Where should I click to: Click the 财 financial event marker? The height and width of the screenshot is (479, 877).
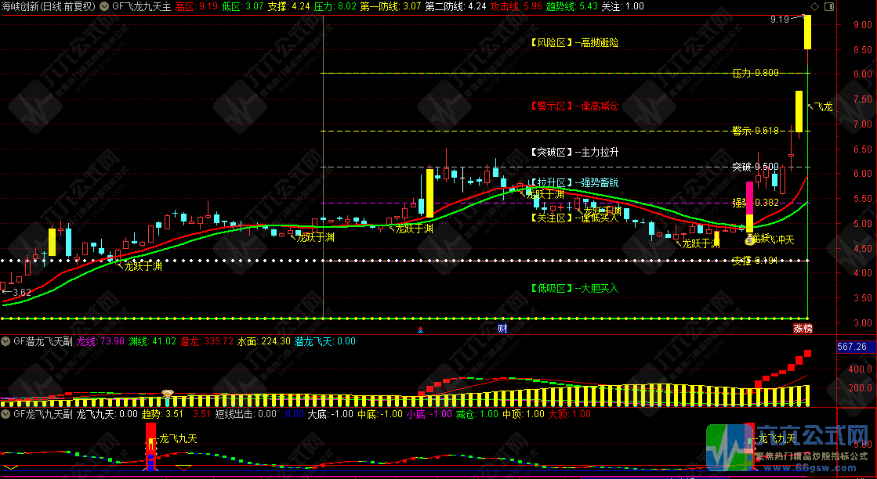502,329
